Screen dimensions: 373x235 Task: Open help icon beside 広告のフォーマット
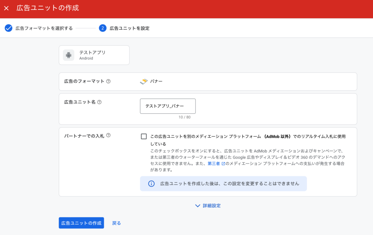coord(108,81)
